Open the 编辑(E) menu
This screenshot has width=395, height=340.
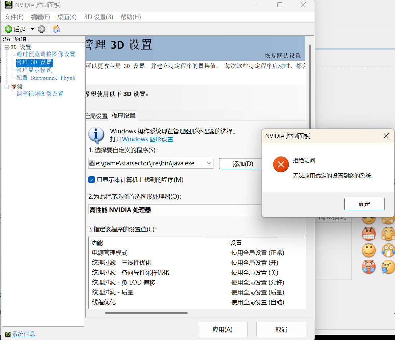coord(40,17)
